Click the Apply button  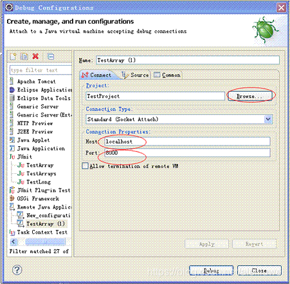pos(206,244)
